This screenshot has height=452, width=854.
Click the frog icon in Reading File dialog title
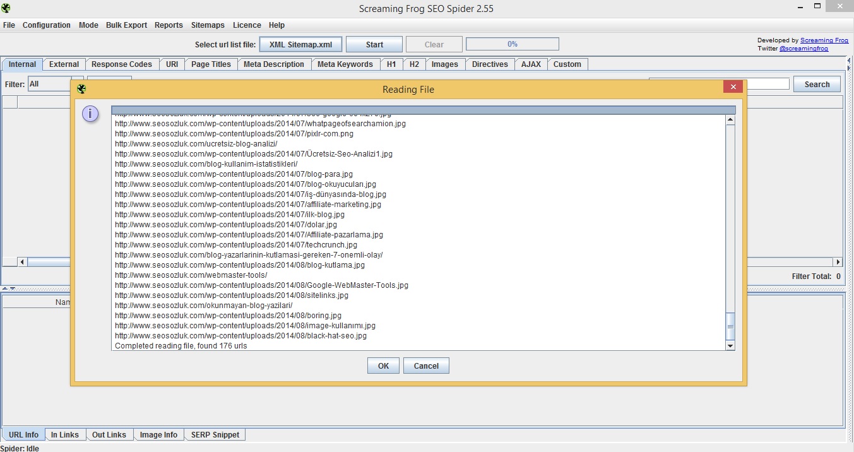[x=81, y=89]
